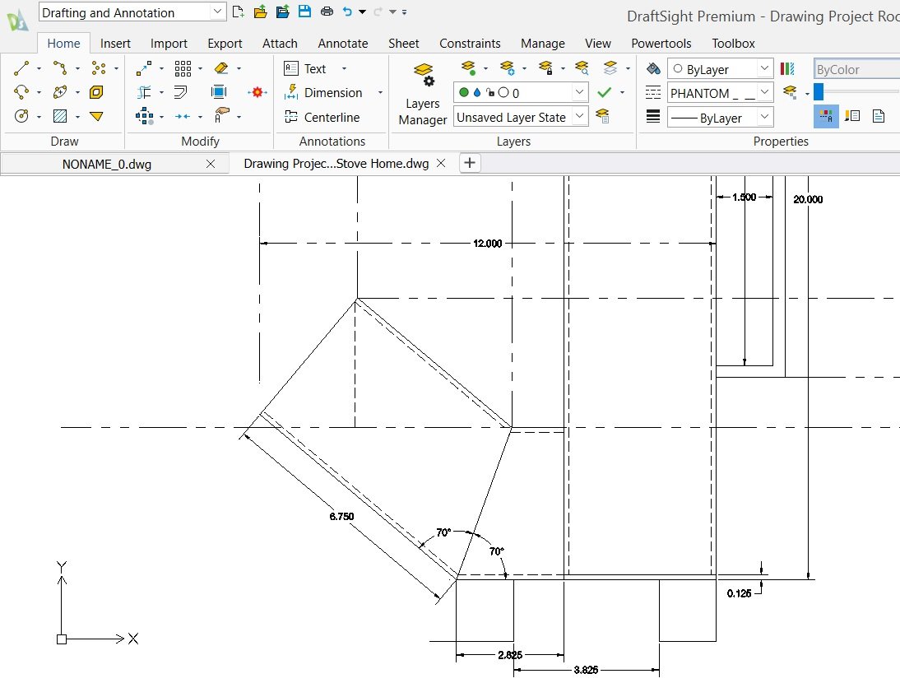
Task: Click the line color paint bucket icon
Action: 653,69
